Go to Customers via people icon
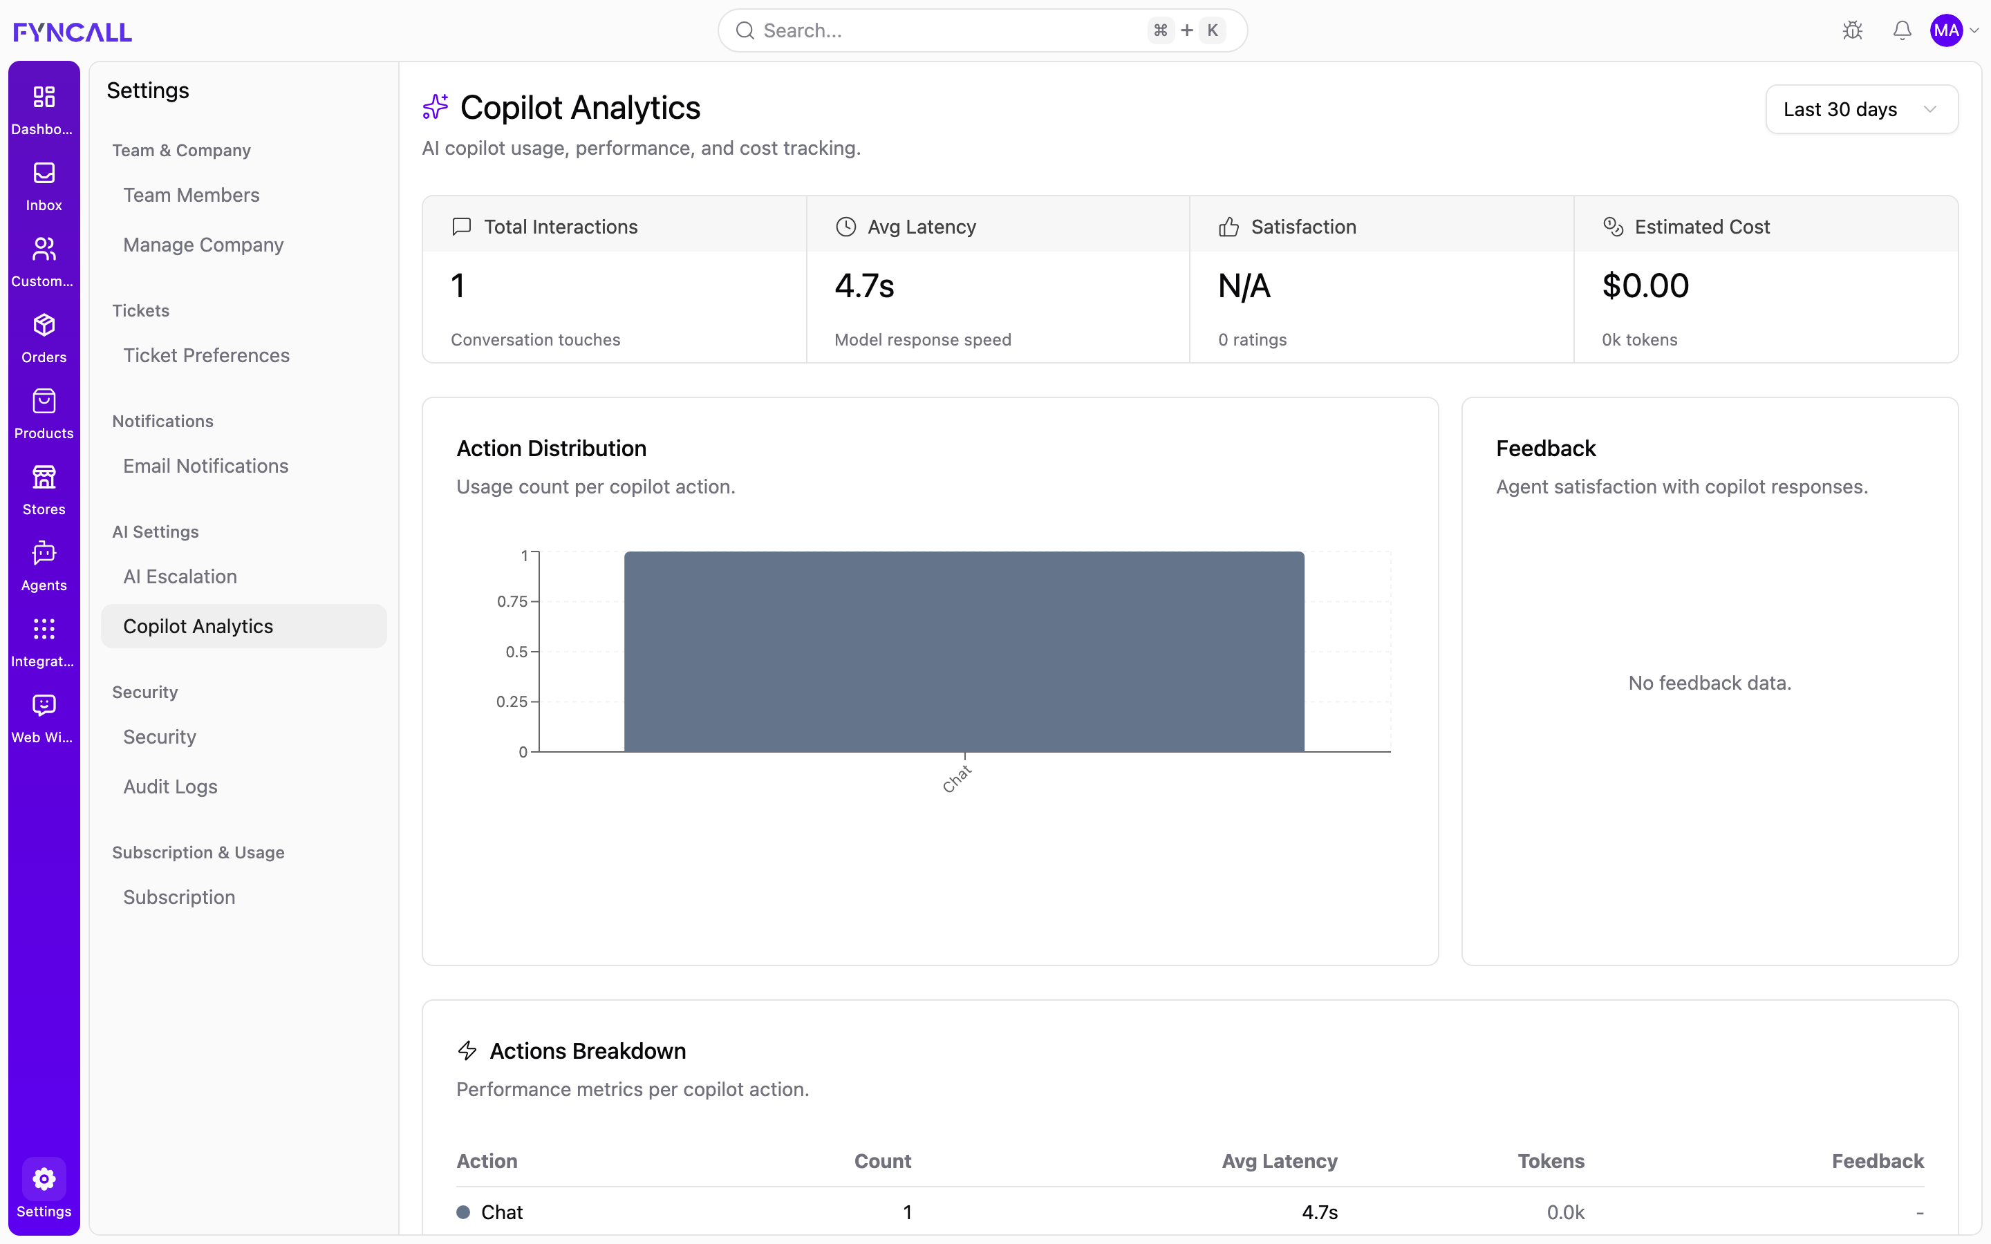This screenshot has height=1244, width=1991. tap(44, 249)
